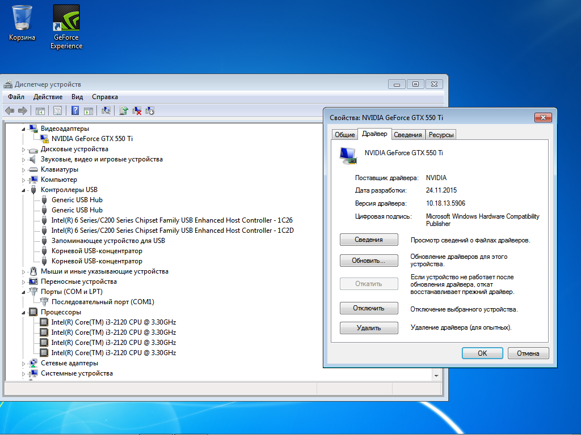
Task: Open the Файл menu
Action: (x=16, y=97)
